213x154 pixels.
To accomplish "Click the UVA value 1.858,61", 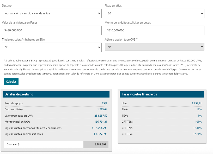I will click(x=197, y=104).
